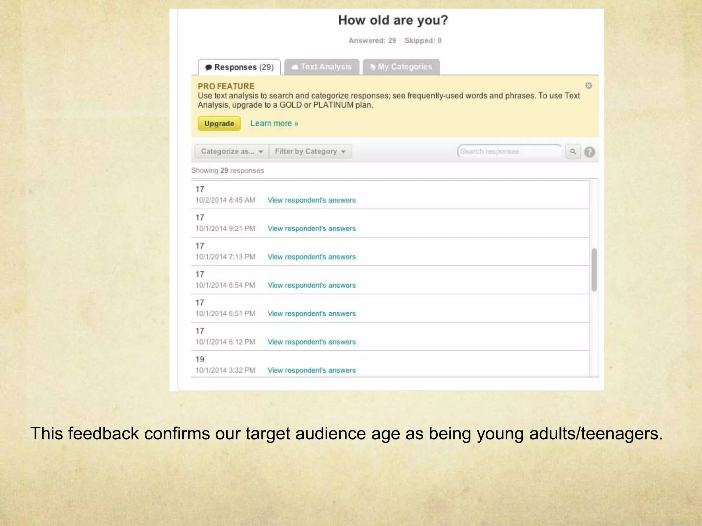702x526 pixels.
Task: Click the Showing 29 responses text
Action: 228,171
